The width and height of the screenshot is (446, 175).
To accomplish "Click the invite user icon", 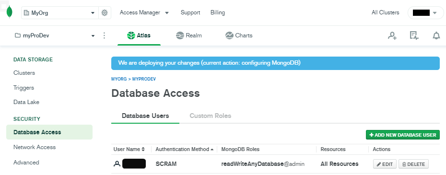I will [392, 35].
